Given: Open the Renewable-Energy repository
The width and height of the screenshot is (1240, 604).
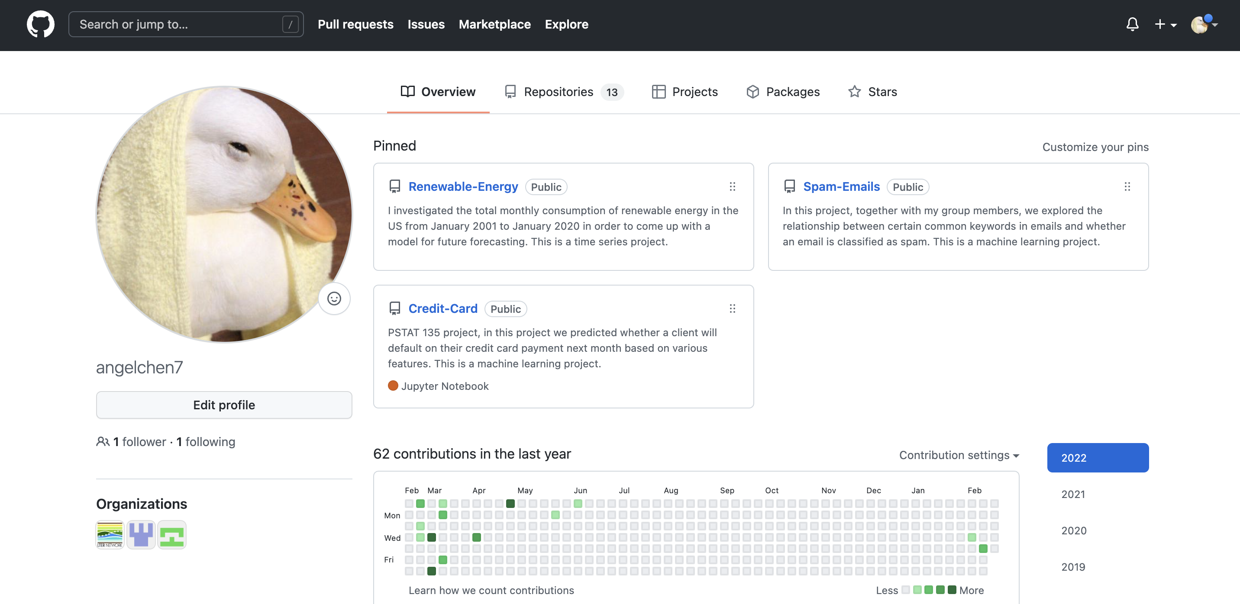Looking at the screenshot, I should coord(463,186).
